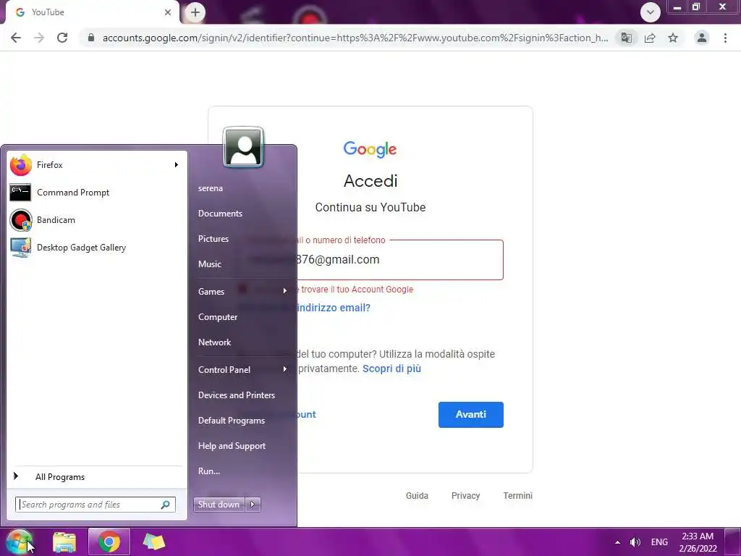Click the address bar URL
Screen dimensions: 741x556
(355, 38)
